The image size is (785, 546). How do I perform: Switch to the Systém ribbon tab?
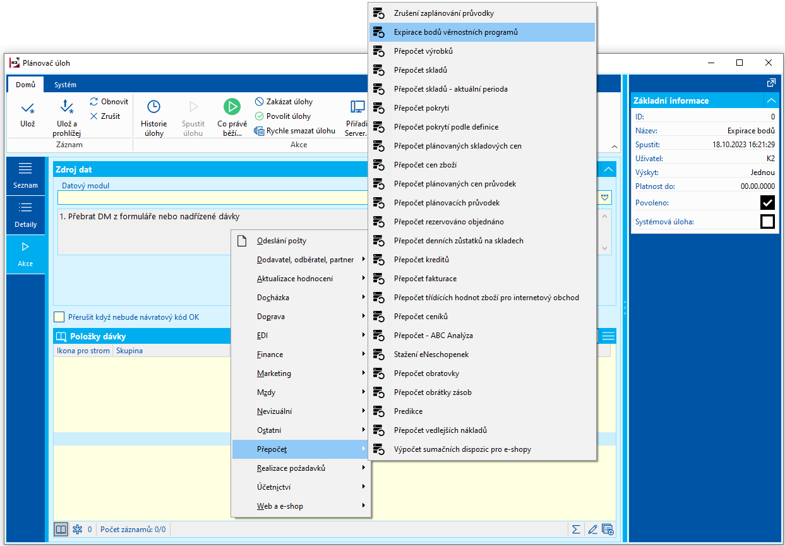[x=65, y=85]
